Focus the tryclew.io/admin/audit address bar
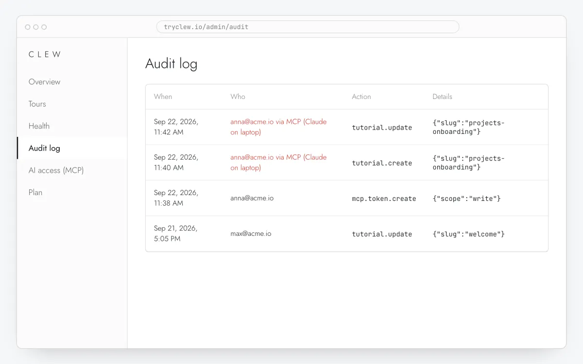583x364 pixels. click(308, 27)
